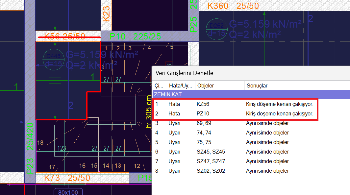Click the Çi... column header
This screenshot has width=350, height=195.
(x=159, y=85)
